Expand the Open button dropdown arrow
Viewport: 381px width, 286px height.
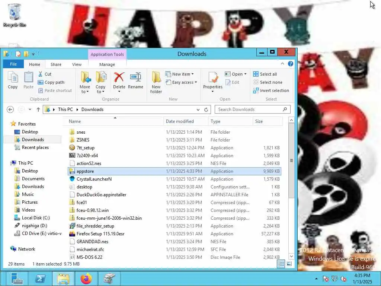click(x=245, y=74)
